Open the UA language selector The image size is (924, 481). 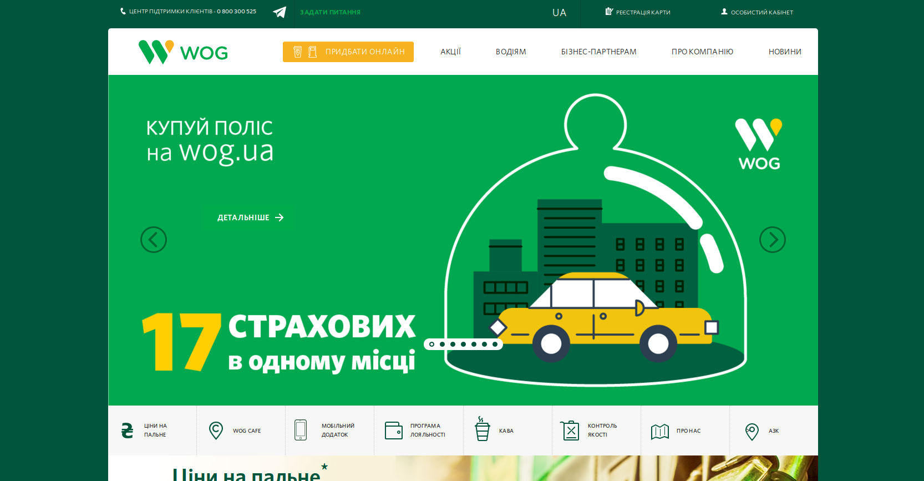[559, 13]
